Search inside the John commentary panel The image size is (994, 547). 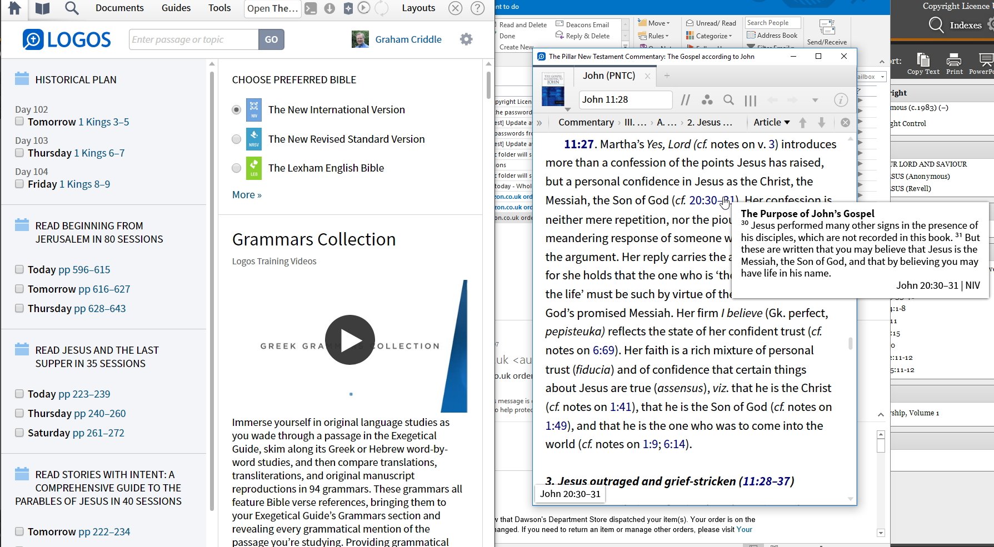coord(728,100)
